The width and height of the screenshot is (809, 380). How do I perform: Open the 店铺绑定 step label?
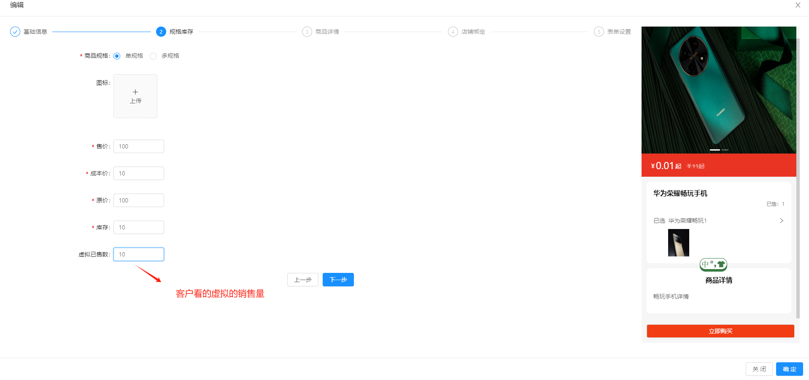[473, 32]
